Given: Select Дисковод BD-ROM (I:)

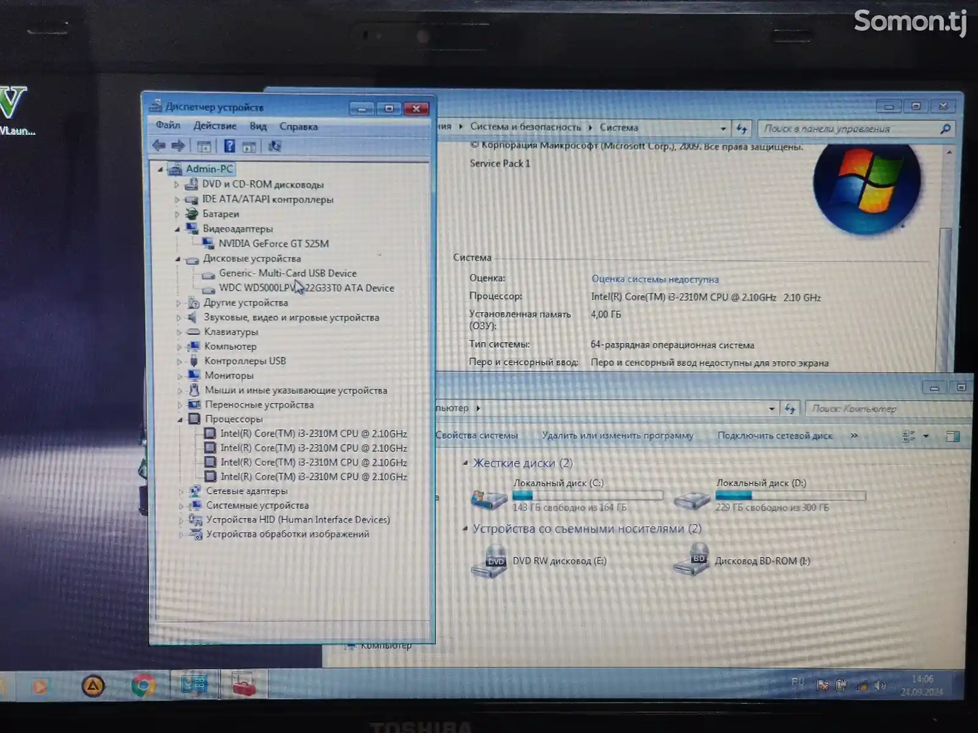Looking at the screenshot, I should (741, 561).
